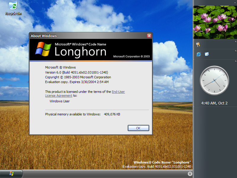Click the 'Longhorn' banner wordmark
The image size is (237, 178).
coord(80,52)
